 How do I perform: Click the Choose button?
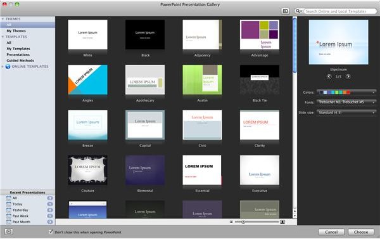(x=361, y=232)
